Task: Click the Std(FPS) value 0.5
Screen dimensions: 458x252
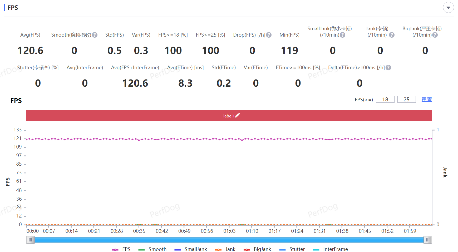Action: (115, 51)
